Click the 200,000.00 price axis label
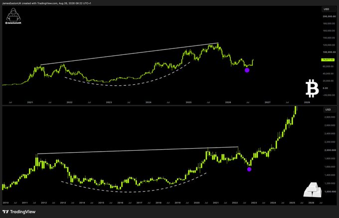The height and width of the screenshot is (218, 339). [329, 16]
